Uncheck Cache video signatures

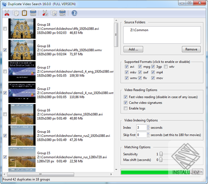pos(126,103)
